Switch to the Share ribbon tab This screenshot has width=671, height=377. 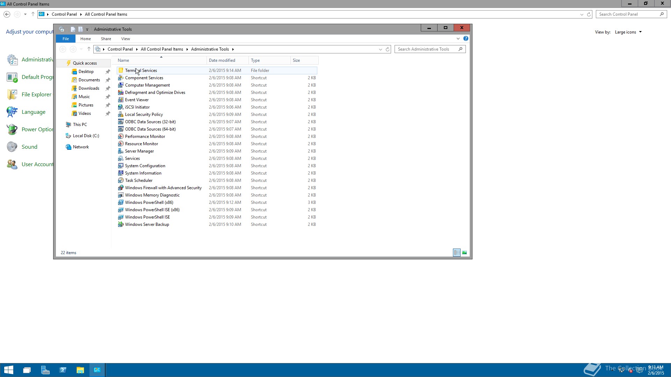click(x=106, y=39)
